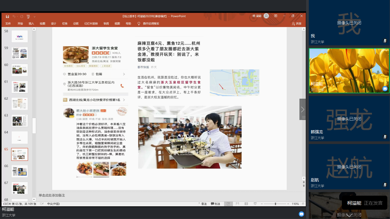Select normal view button in status bar
Viewport: 390px width, 219px height.
coord(229,204)
